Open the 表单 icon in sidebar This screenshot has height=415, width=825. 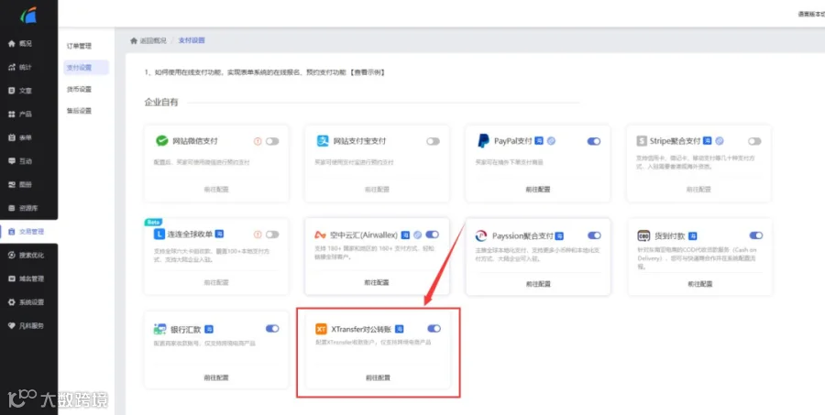pos(12,137)
